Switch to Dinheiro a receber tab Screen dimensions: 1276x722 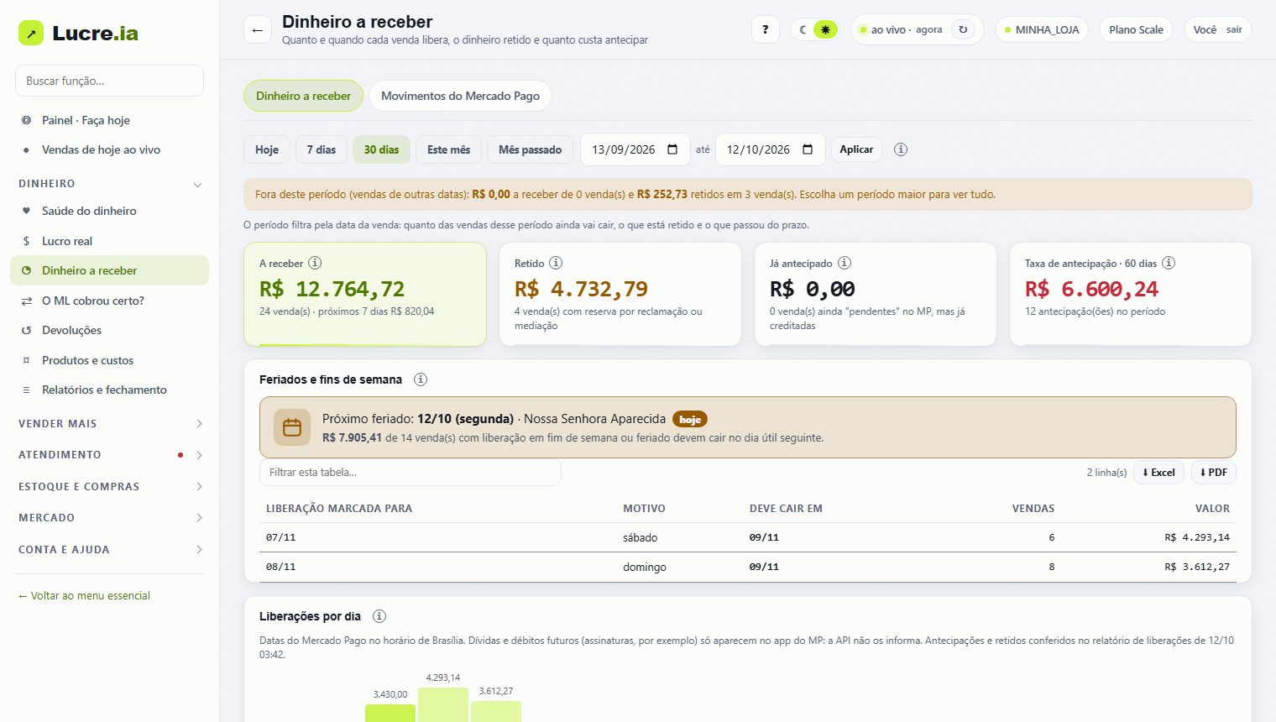click(303, 96)
